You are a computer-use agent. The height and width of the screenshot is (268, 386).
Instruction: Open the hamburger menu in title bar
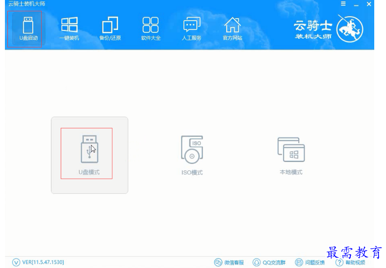[x=343, y=4]
